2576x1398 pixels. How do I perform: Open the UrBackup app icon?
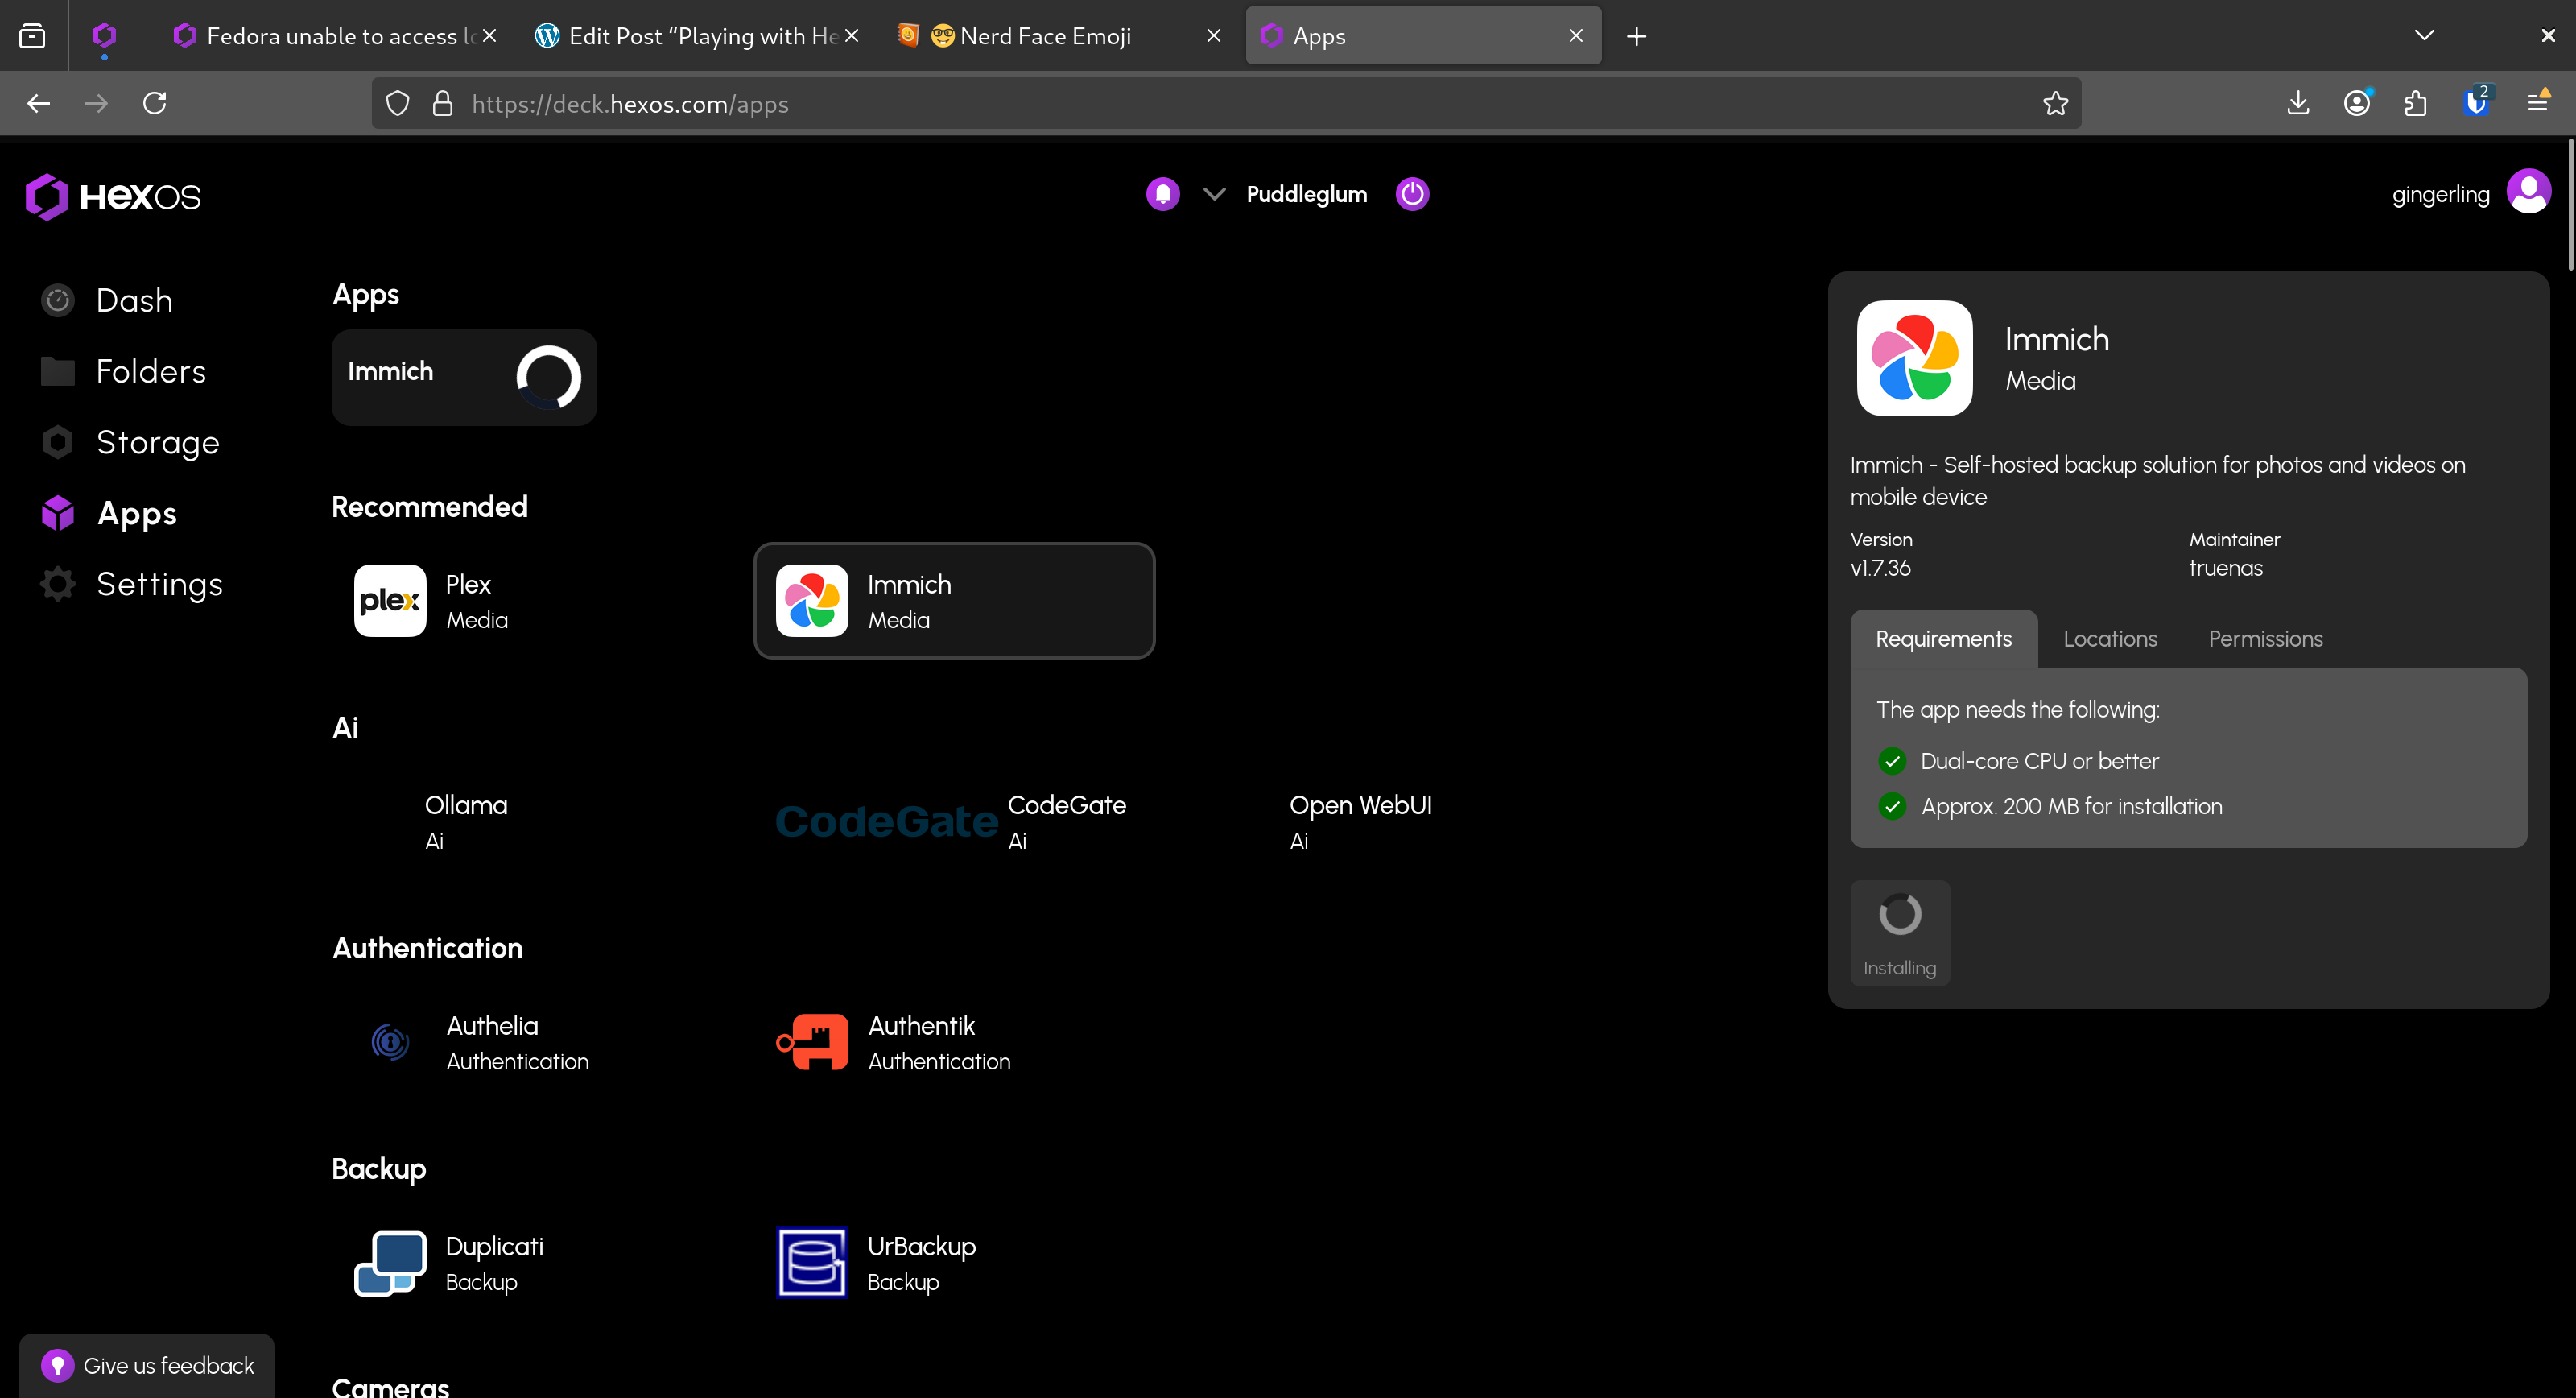coord(812,1263)
